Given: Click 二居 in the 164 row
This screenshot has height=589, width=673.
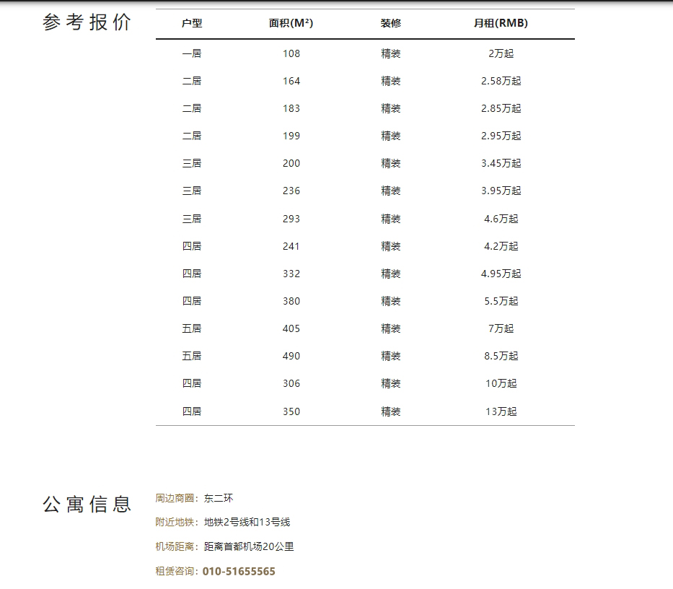Looking at the screenshot, I should point(192,81).
